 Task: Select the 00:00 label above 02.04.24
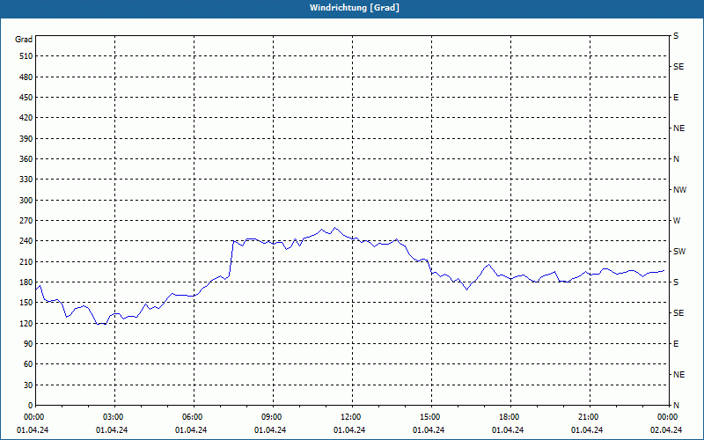669,417
